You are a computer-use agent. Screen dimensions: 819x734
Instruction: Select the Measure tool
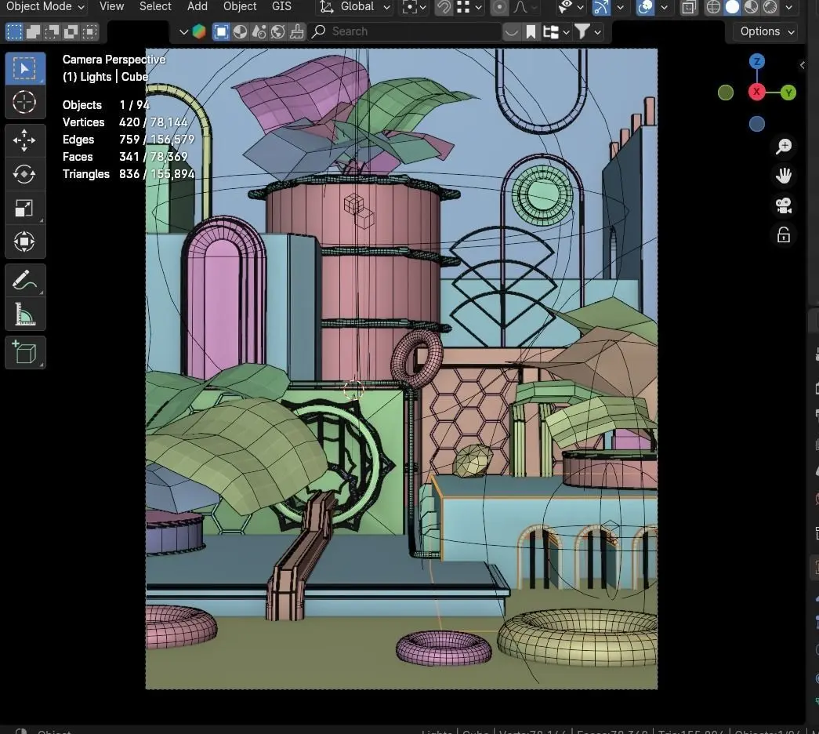pyautogui.click(x=24, y=314)
